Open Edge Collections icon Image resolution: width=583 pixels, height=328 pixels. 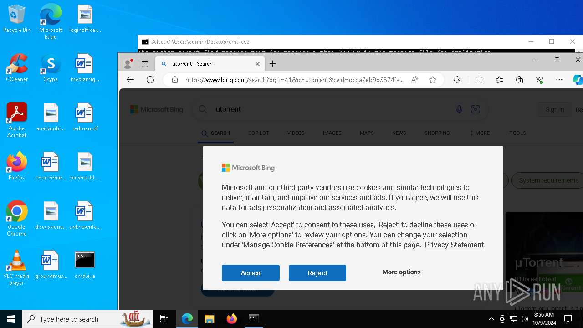pos(519,80)
